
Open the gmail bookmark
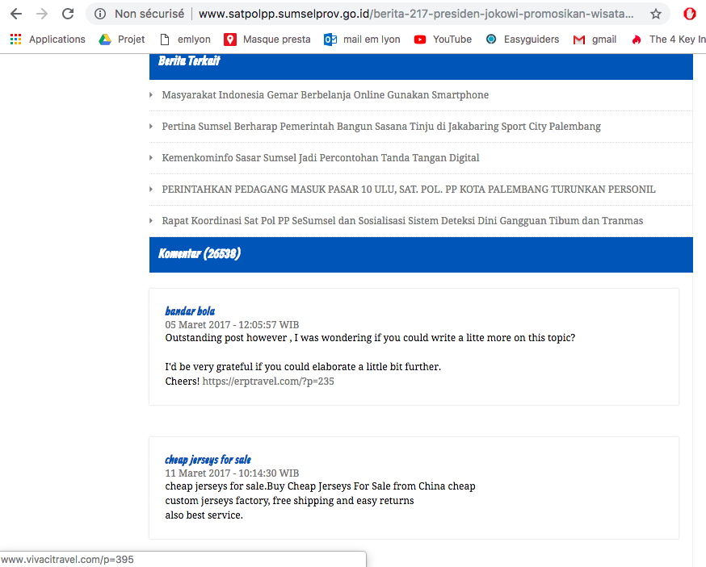(x=595, y=40)
